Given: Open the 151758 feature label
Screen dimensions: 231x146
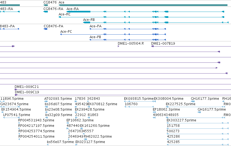Looking at the screenshot, I should 173,126.
